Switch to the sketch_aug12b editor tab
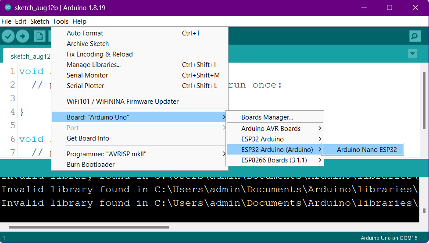 point(29,56)
